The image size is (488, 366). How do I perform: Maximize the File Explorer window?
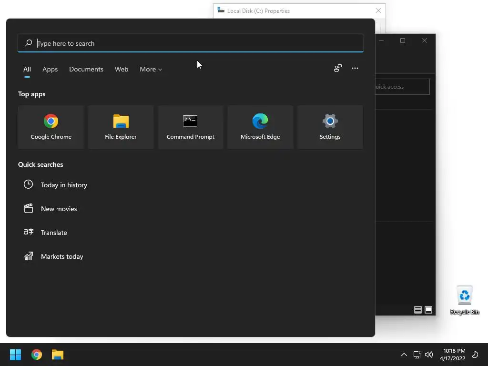[x=403, y=41]
